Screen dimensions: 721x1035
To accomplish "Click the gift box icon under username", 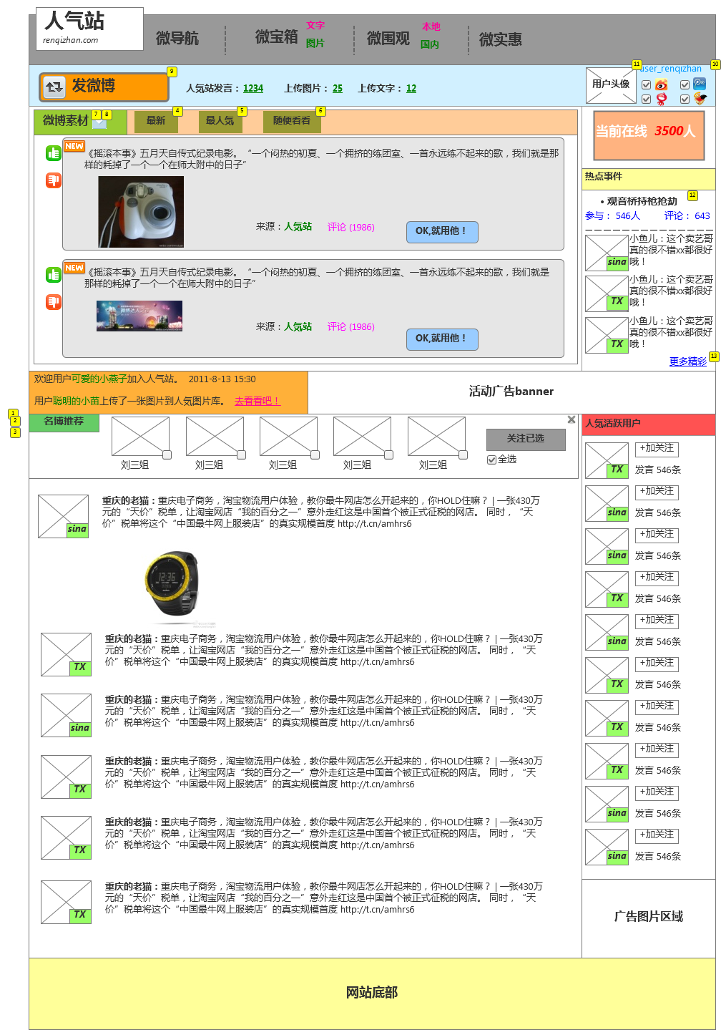I will tap(700, 99).
